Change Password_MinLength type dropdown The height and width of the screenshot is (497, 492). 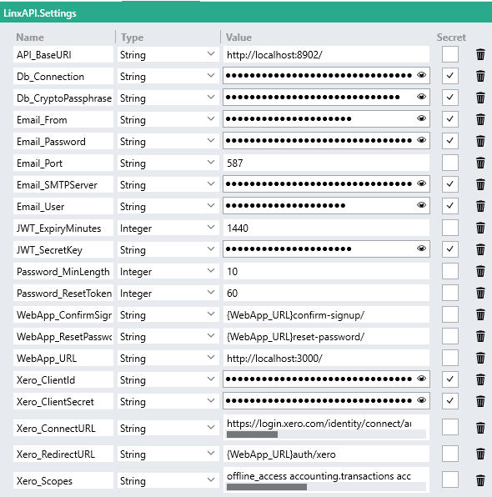(x=168, y=271)
